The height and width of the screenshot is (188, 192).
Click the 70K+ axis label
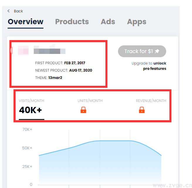[27, 129]
